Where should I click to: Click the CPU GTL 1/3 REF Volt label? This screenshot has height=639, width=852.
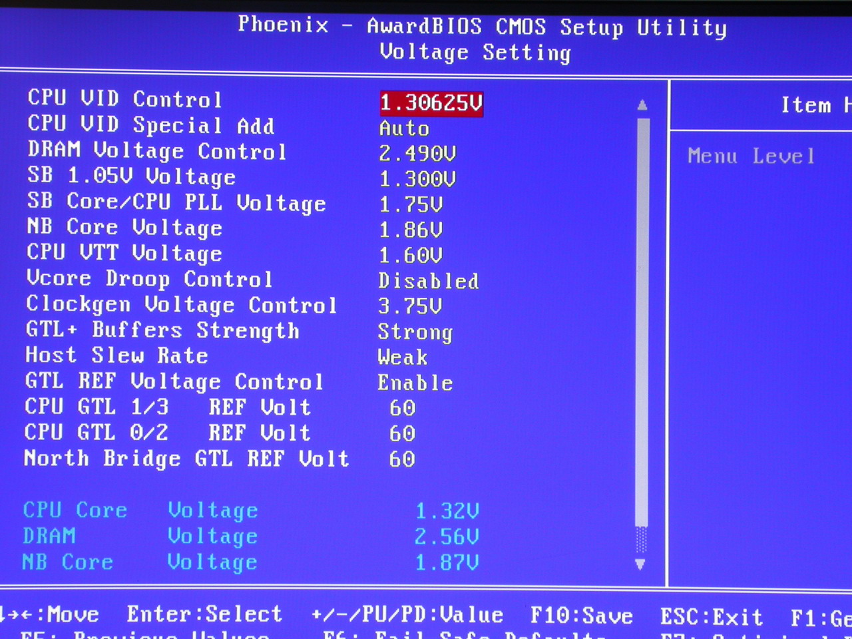tap(168, 406)
